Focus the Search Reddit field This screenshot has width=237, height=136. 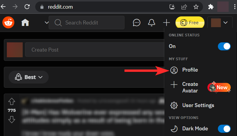coord(87,23)
